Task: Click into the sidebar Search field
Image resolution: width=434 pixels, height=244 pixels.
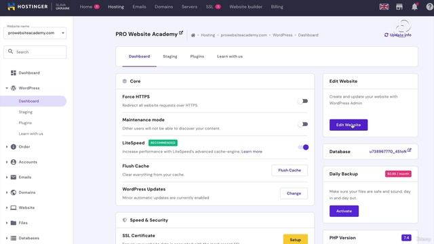Action: (x=35, y=52)
